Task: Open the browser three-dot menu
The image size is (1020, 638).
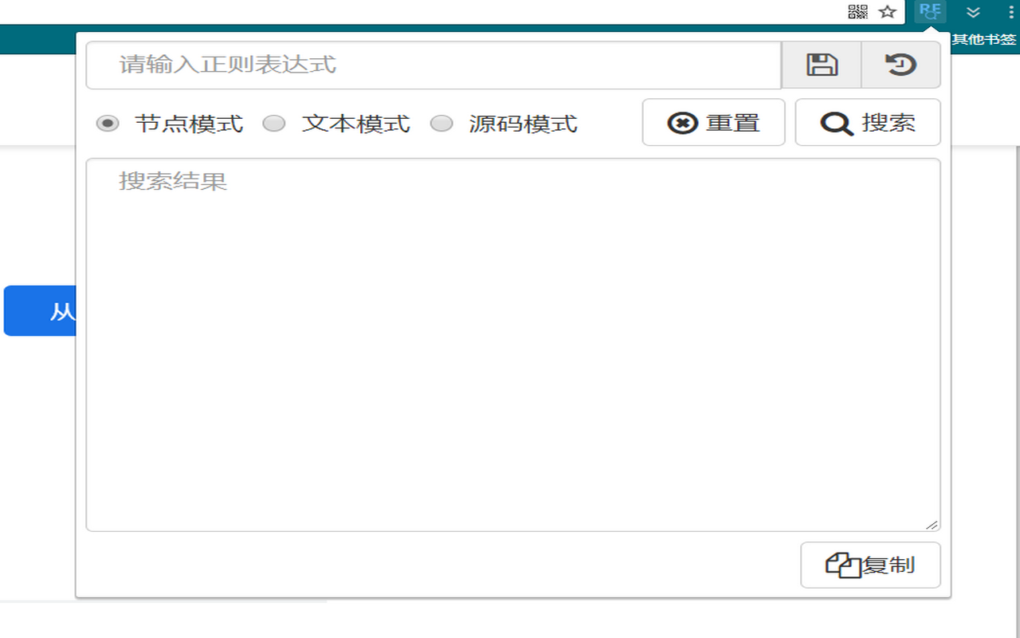Action: point(1012,12)
